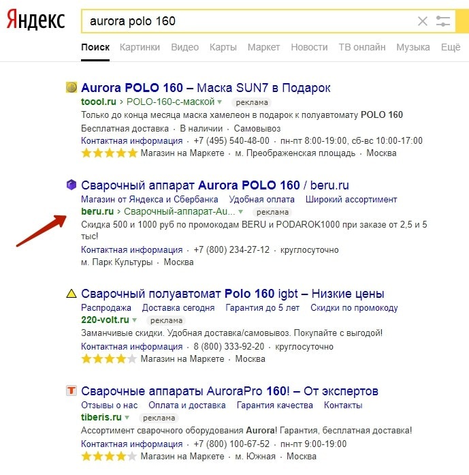Open the Карты tab

point(223,47)
